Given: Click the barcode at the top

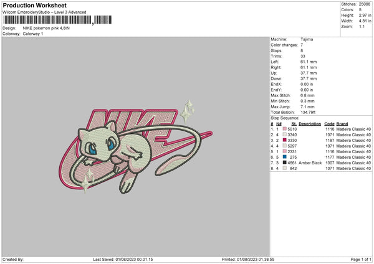Looking at the screenshot, I should point(57,20).
